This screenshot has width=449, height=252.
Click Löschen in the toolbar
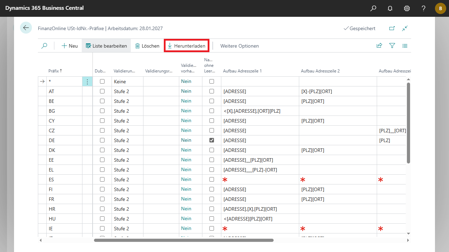click(147, 46)
